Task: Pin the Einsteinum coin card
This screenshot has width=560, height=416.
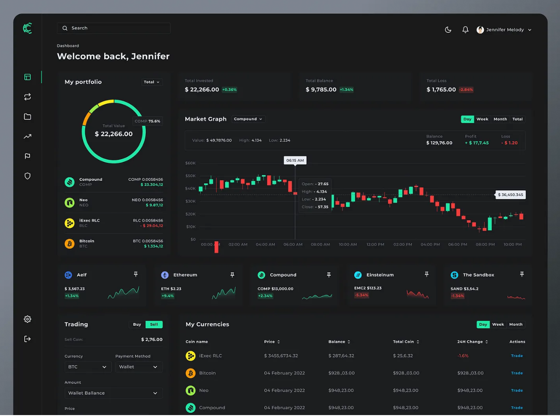Action: tap(426, 273)
